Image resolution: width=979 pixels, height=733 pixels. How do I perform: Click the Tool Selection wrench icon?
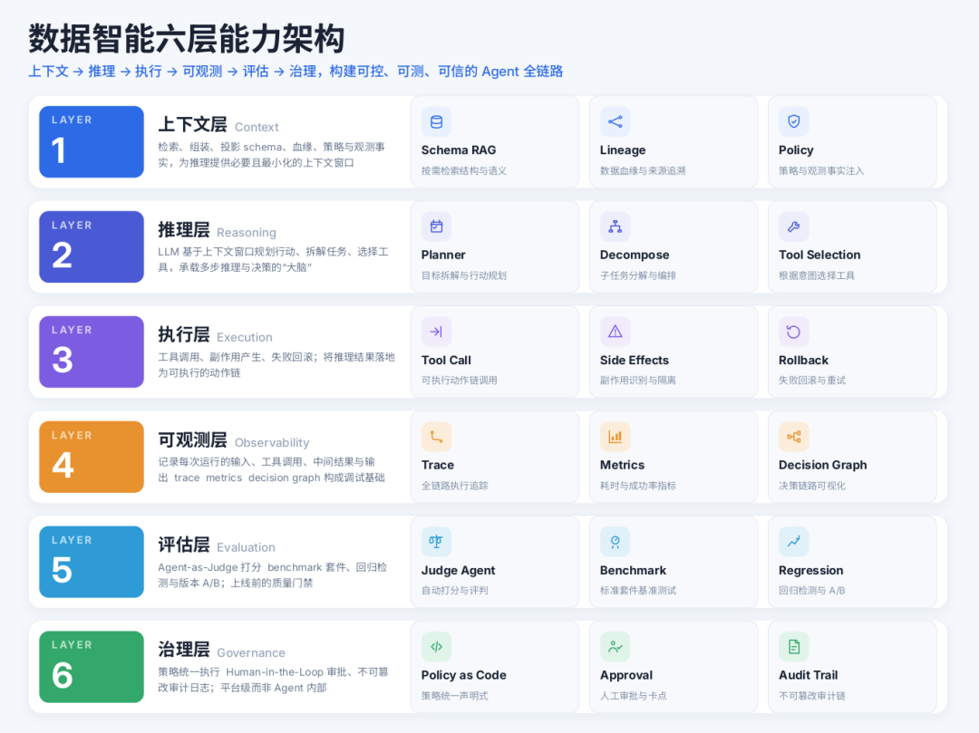[793, 227]
